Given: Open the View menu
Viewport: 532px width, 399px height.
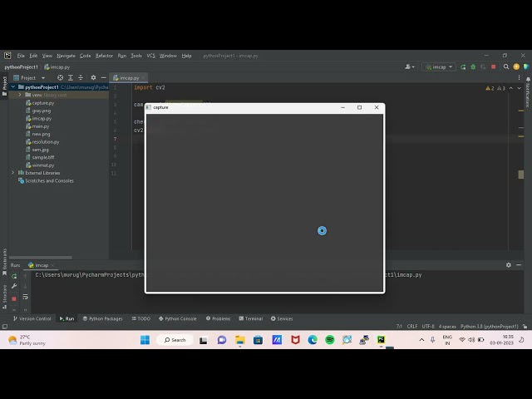Looking at the screenshot, I should click(47, 56).
